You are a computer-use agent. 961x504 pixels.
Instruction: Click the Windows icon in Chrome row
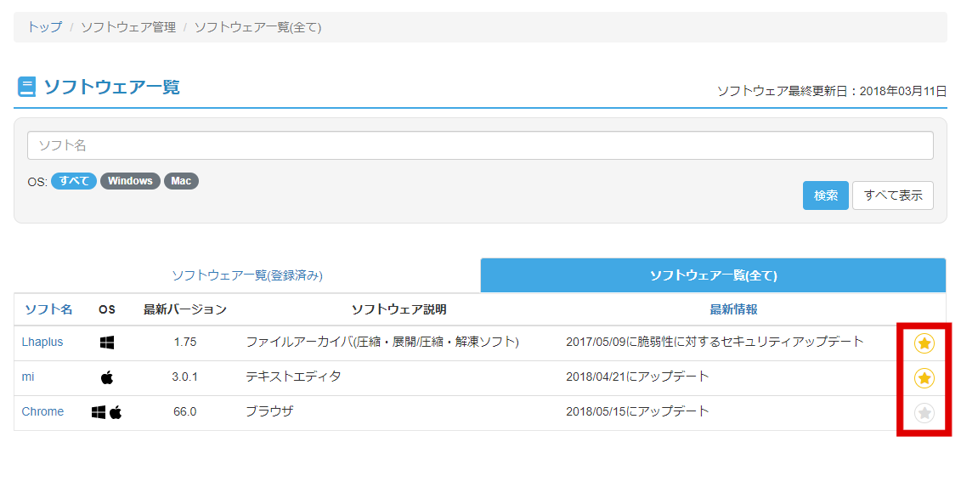coord(98,412)
